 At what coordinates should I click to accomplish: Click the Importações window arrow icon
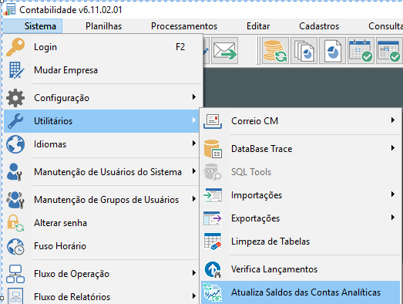pyautogui.click(x=213, y=195)
